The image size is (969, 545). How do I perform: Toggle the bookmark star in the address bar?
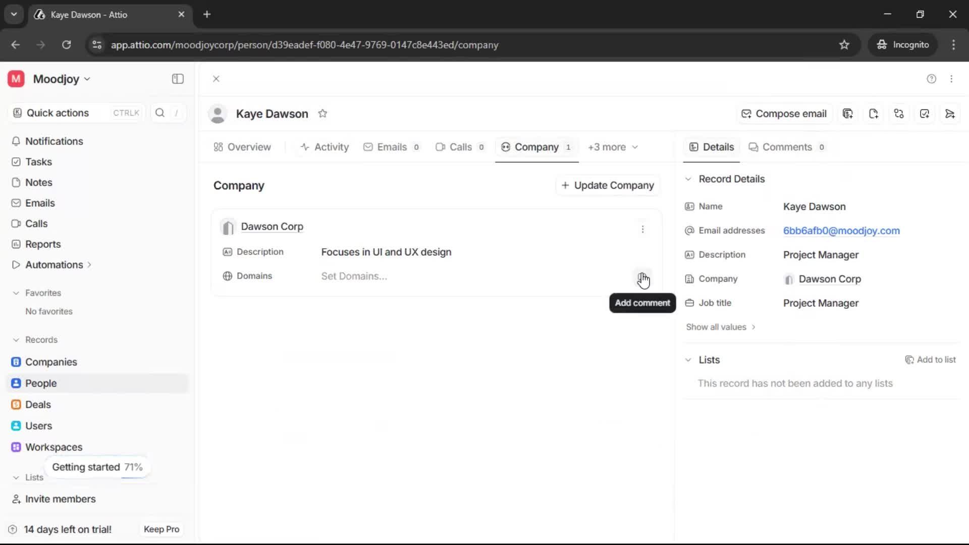pyautogui.click(x=844, y=44)
